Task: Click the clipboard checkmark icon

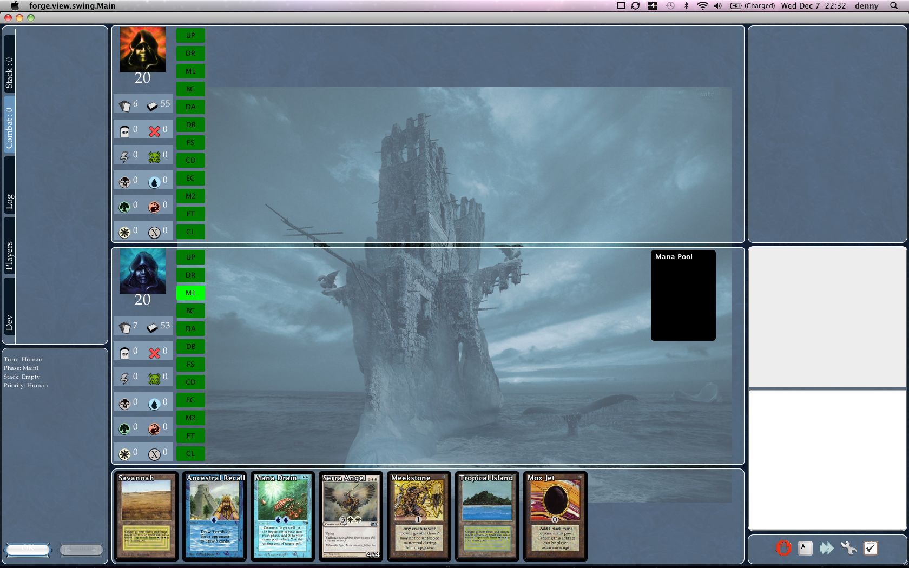Action: 870,548
